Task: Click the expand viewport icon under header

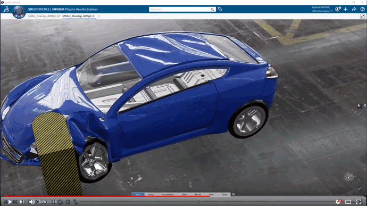Action: tap(362, 16)
